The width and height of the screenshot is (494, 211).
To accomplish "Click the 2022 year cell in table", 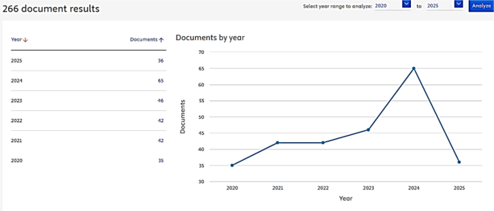I will [17, 121].
